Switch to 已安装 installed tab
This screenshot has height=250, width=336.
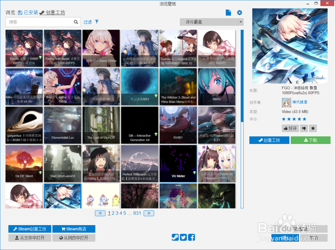click(28, 13)
